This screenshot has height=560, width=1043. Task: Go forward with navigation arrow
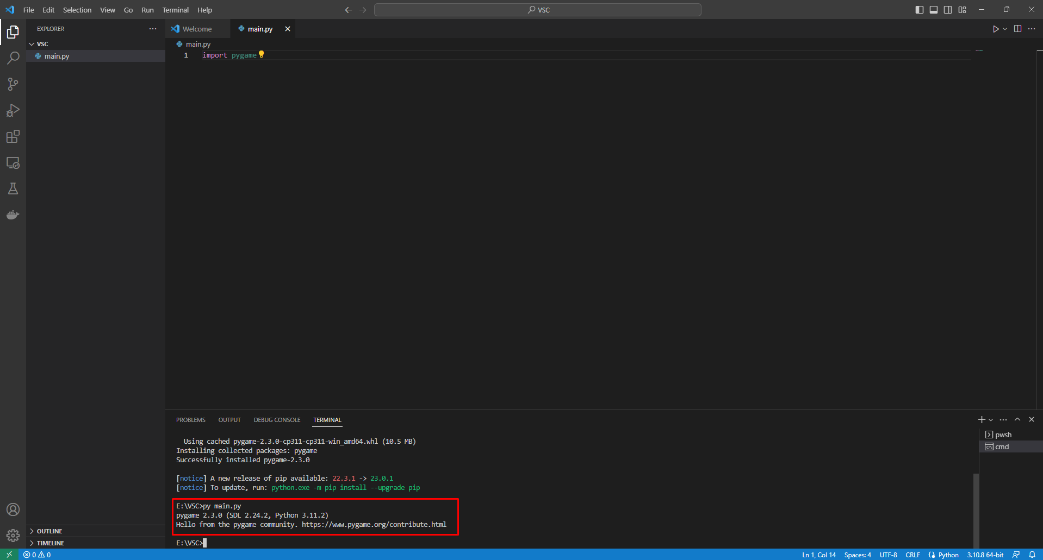(363, 10)
